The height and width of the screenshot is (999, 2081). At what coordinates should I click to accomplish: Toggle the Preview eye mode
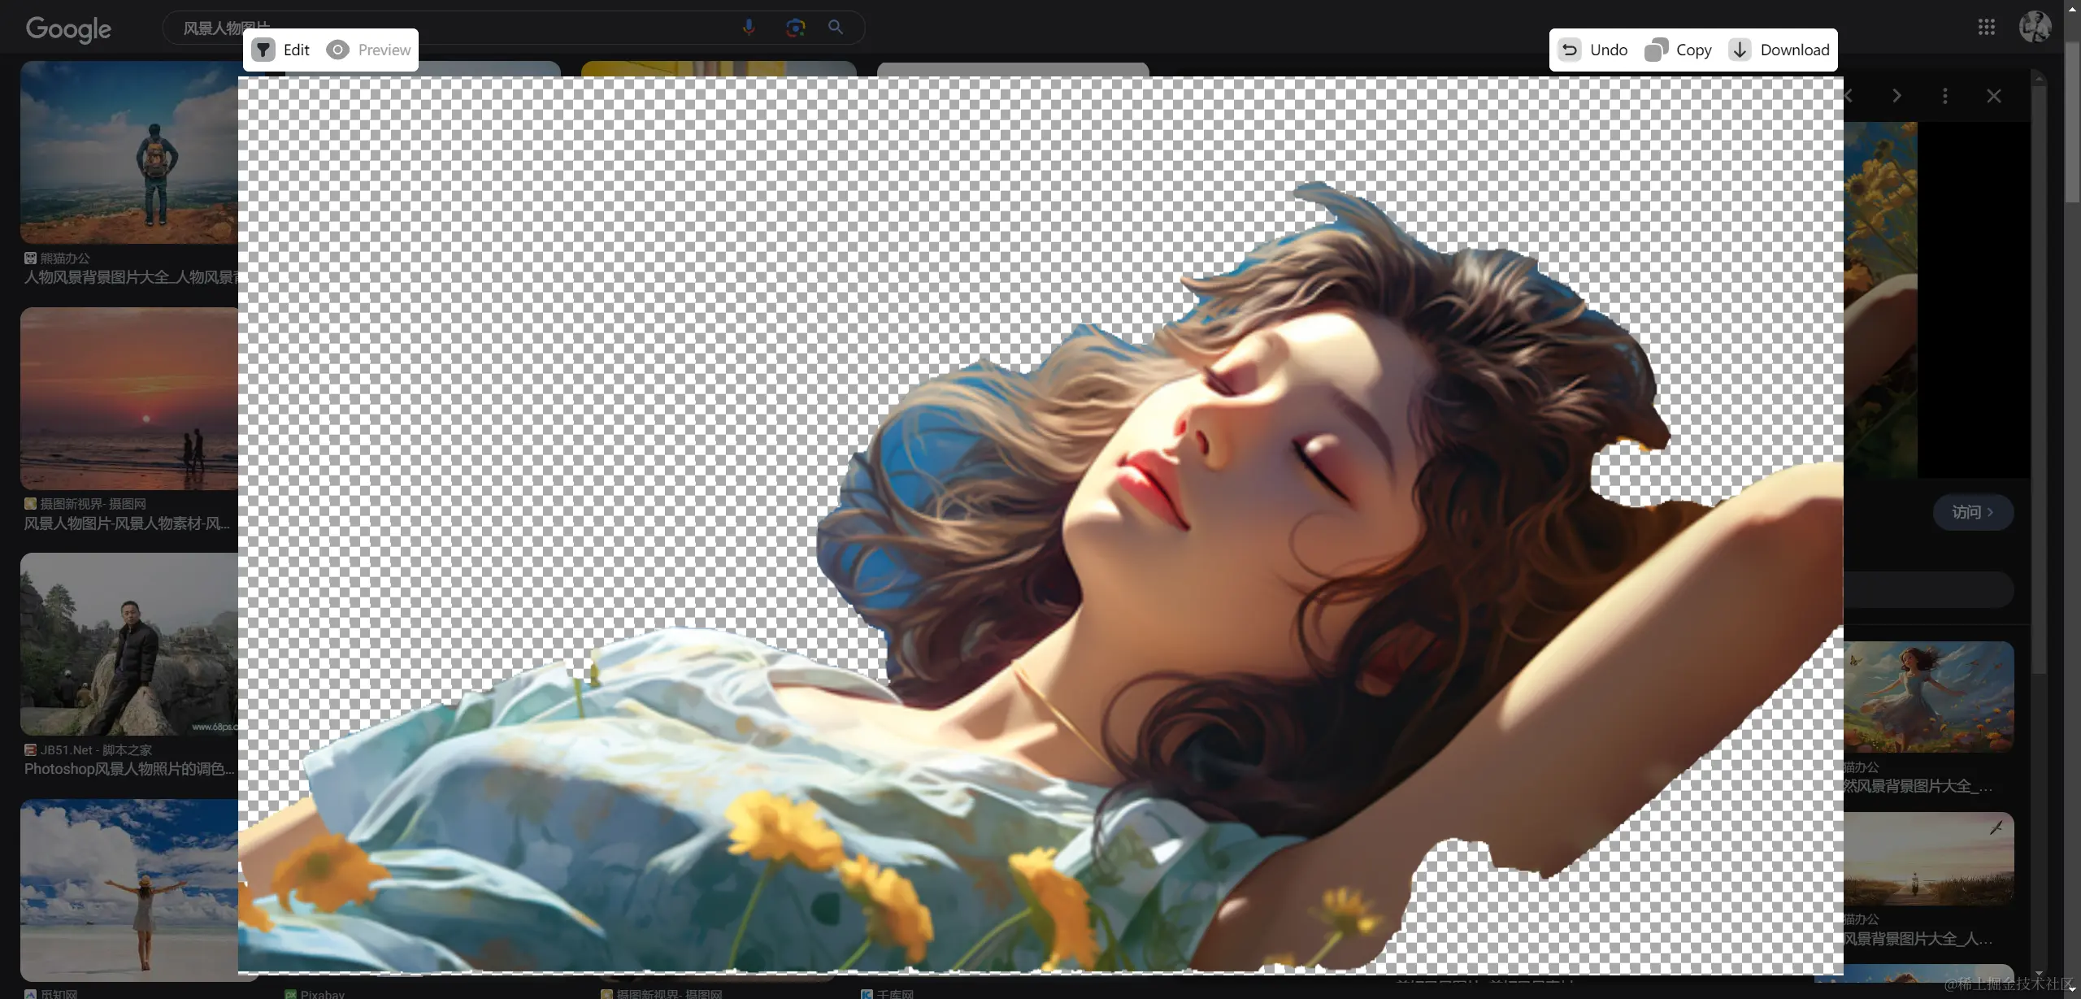[x=337, y=50]
